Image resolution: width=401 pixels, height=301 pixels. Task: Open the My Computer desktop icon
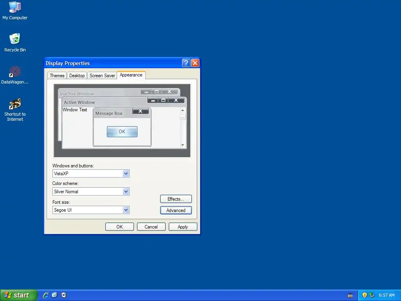15,11
